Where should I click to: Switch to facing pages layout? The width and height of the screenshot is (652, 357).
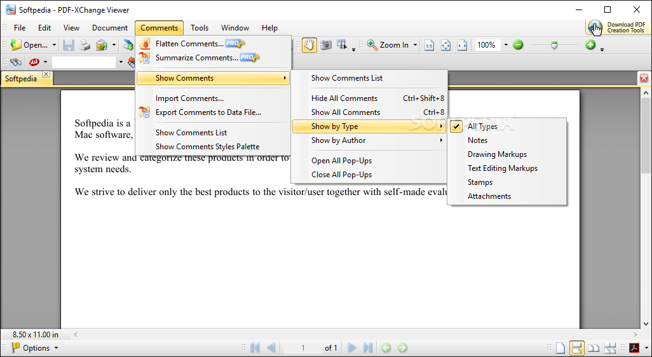point(594,348)
